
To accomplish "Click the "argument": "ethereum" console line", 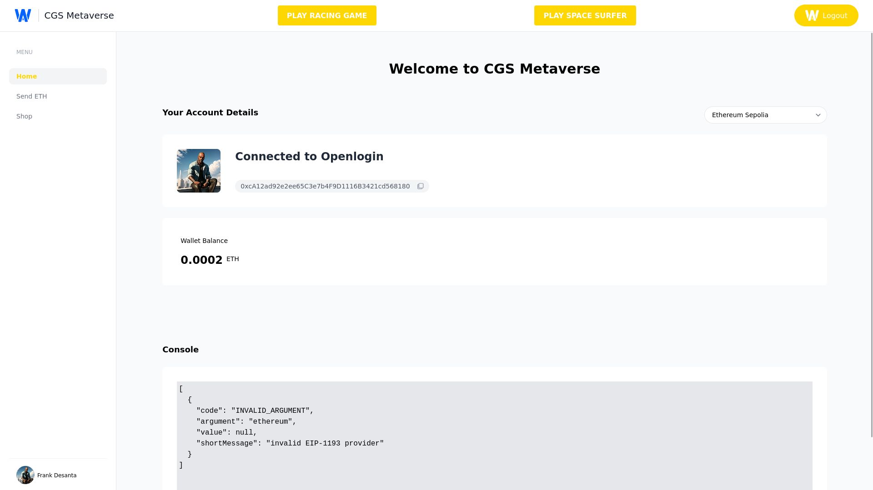I will tap(246, 422).
